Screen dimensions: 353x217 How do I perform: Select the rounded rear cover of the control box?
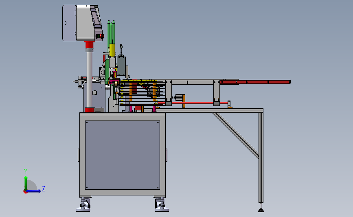click(x=69, y=23)
